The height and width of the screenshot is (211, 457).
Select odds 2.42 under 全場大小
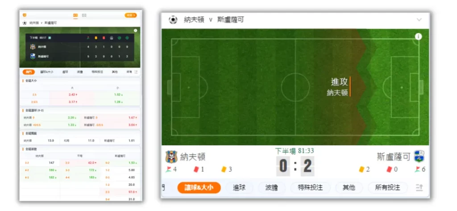(73, 94)
